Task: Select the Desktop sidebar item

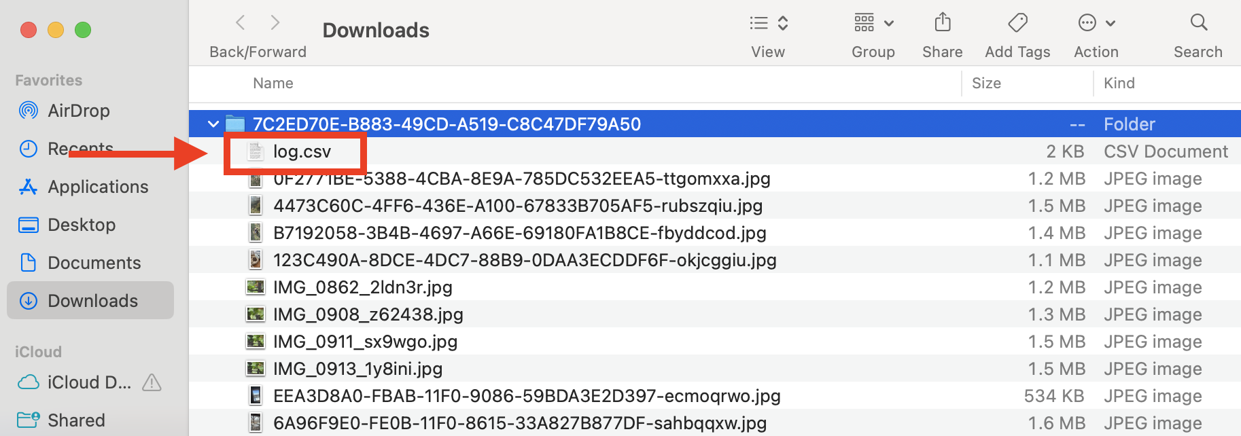Action: [82, 224]
